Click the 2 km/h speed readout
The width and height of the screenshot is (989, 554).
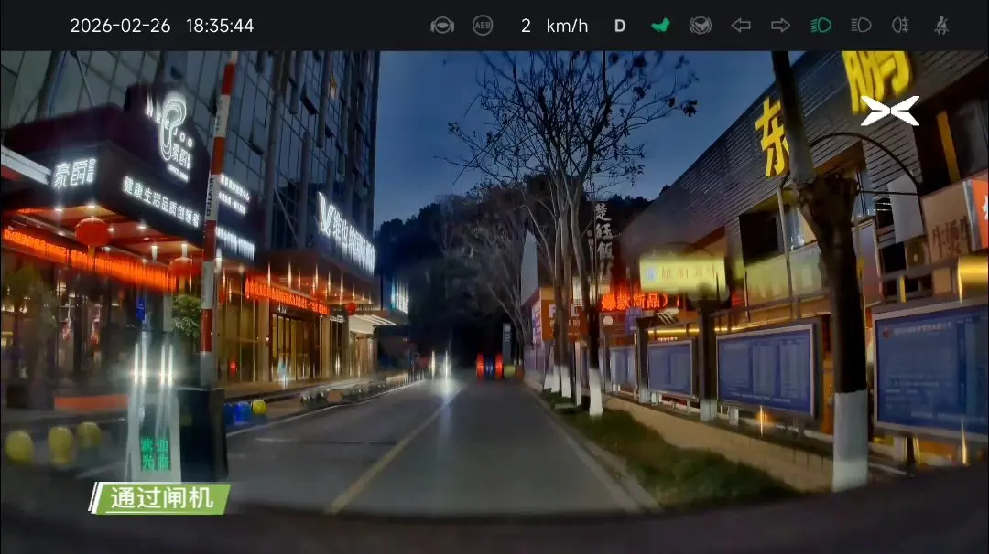click(554, 26)
